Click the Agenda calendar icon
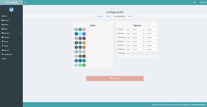The height and width of the screenshot is (107, 207). (2, 29)
